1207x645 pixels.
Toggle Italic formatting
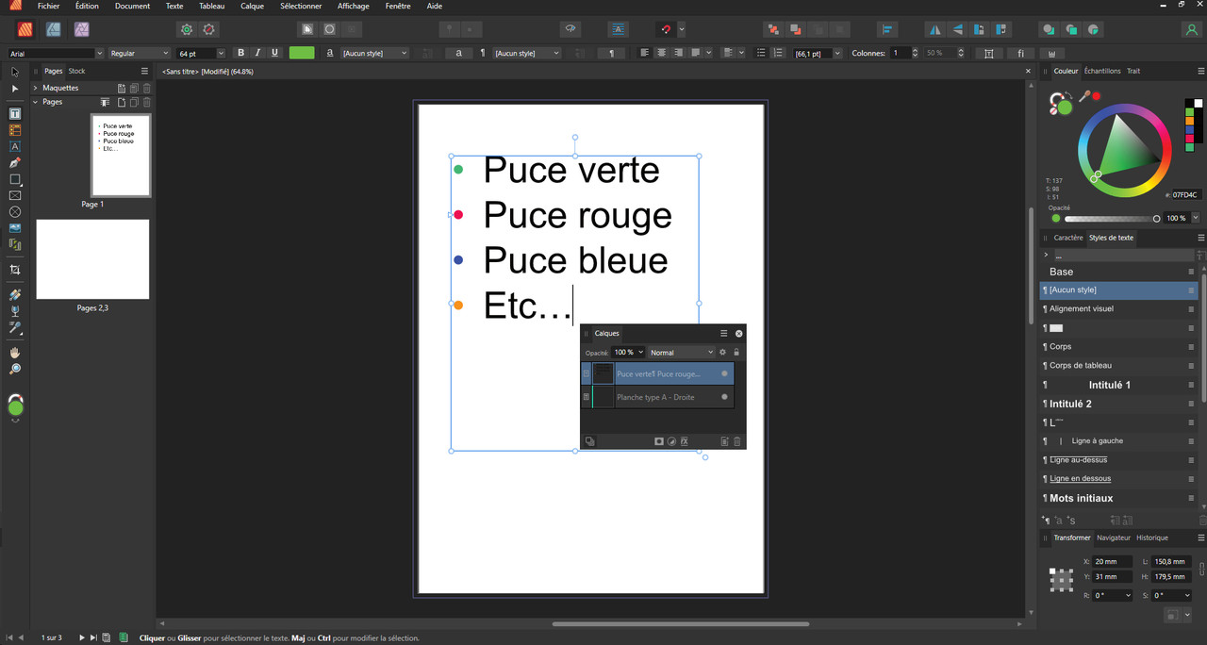257,53
